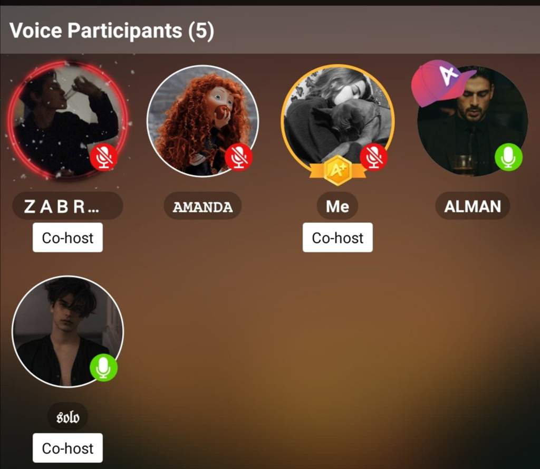Click Co-host button under Me
The width and height of the screenshot is (540, 469).
click(x=338, y=237)
